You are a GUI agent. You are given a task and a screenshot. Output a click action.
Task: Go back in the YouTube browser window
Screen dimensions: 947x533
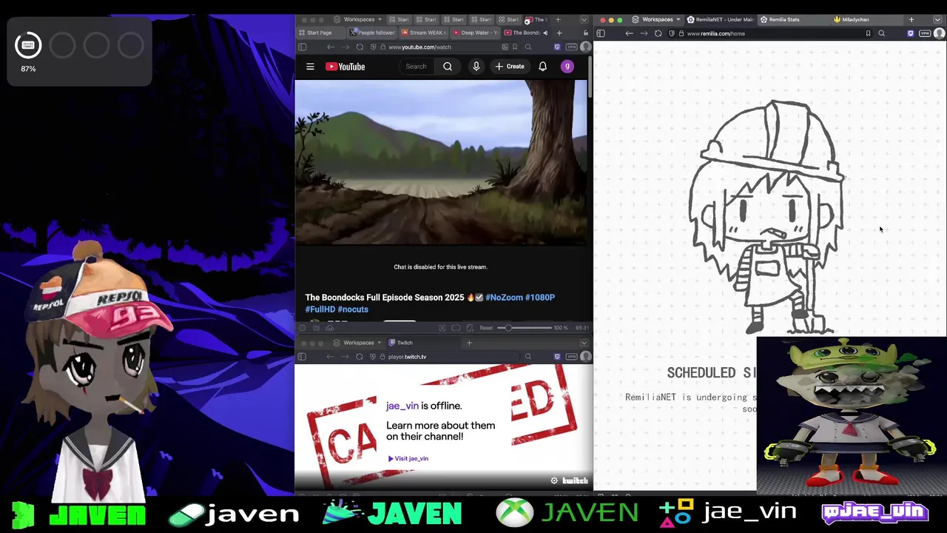click(x=331, y=47)
